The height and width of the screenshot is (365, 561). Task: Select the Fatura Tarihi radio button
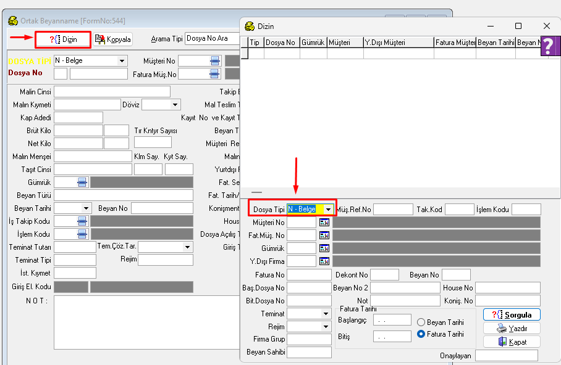click(x=421, y=334)
